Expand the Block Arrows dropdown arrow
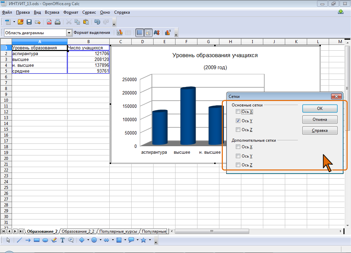Viewport: 351px width, 253px height. coord(113,240)
